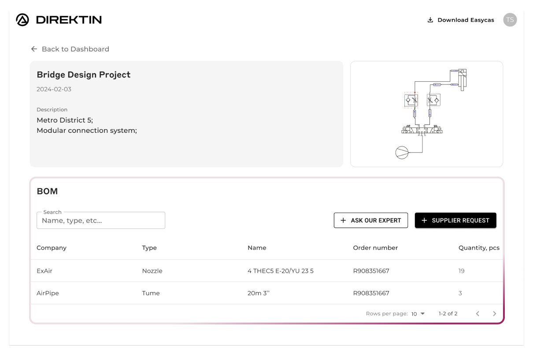Open the TS user avatar
The image size is (533, 354).
pyautogui.click(x=510, y=20)
